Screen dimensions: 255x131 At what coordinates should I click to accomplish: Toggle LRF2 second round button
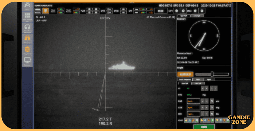(202, 11)
